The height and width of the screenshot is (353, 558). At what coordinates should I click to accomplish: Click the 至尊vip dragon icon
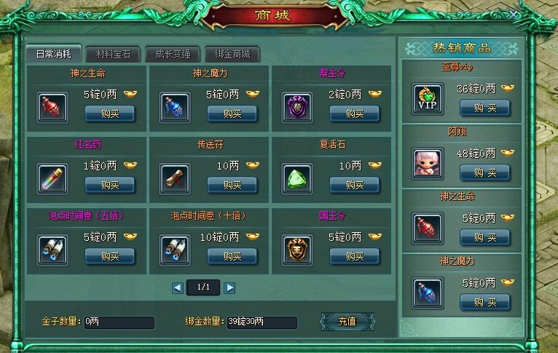(x=428, y=99)
